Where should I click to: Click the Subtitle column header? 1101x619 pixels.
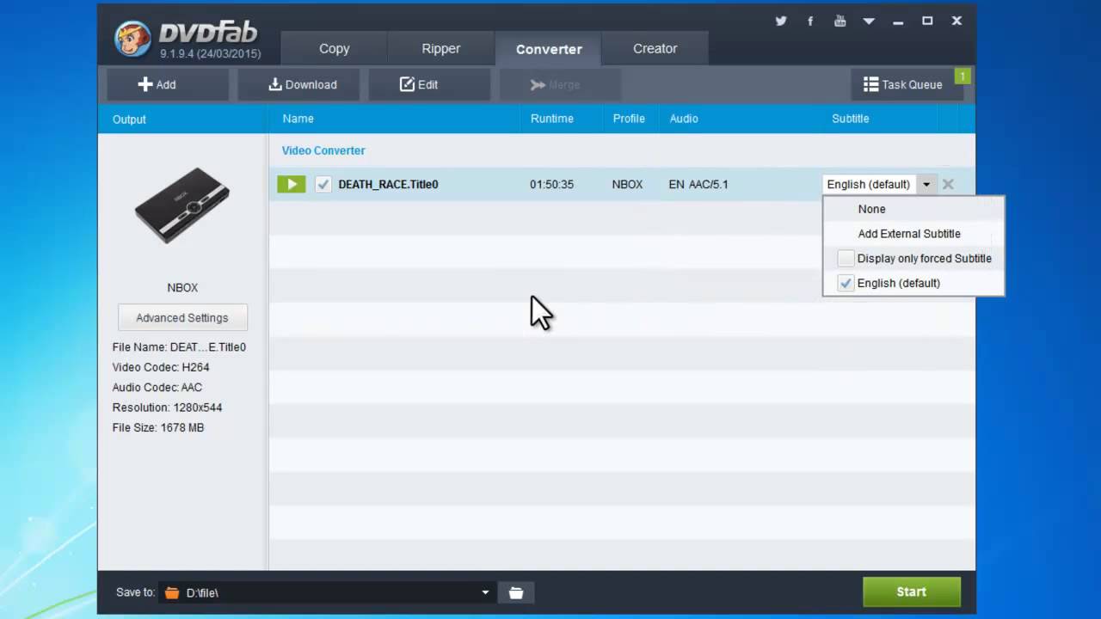(x=850, y=119)
